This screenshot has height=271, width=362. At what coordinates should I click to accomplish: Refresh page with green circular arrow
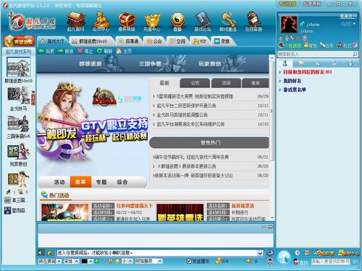tap(104, 51)
